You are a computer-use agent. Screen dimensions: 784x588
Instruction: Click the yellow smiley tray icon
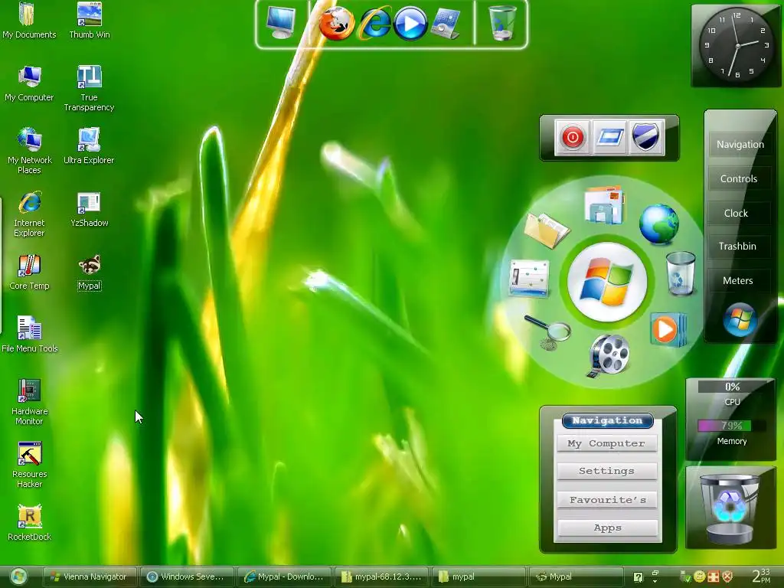pos(699,577)
